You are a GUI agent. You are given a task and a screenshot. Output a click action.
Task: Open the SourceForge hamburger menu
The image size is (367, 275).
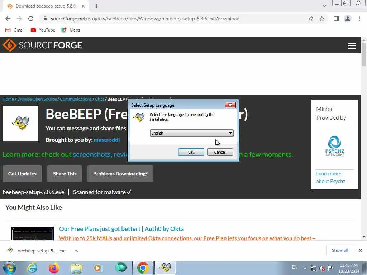pyautogui.click(x=352, y=45)
